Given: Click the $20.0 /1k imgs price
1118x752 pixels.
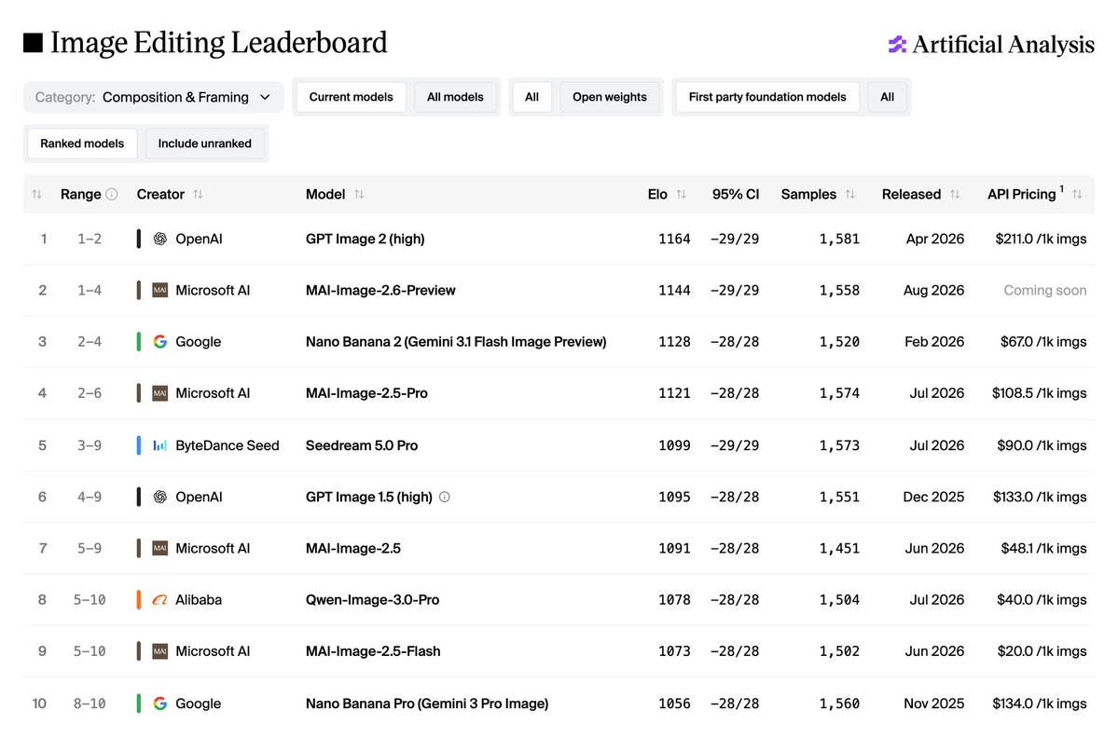Looking at the screenshot, I should [x=1042, y=651].
